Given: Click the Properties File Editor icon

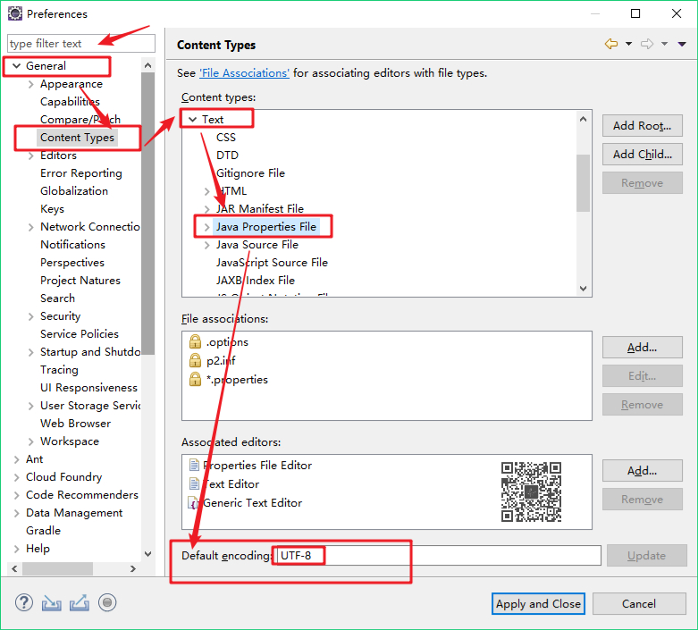Looking at the screenshot, I should pos(194,465).
